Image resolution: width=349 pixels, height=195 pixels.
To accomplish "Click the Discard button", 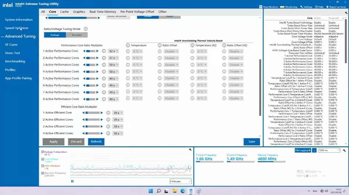I will (76, 142).
